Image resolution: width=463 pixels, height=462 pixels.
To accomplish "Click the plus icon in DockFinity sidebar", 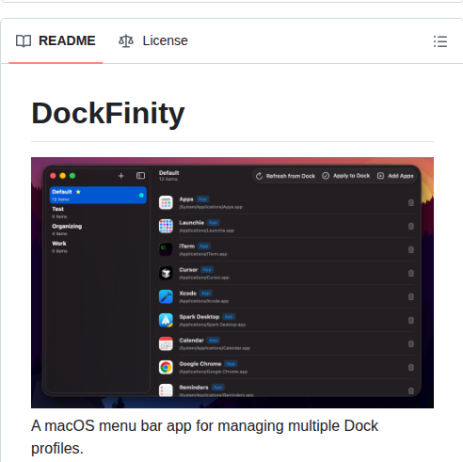I will point(121,176).
